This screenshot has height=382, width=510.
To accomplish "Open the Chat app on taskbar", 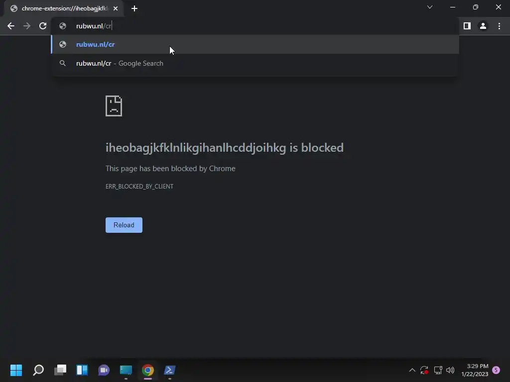I will (104, 370).
